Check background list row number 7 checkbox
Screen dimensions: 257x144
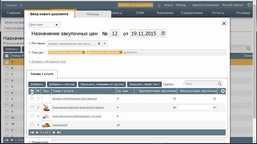7,74
